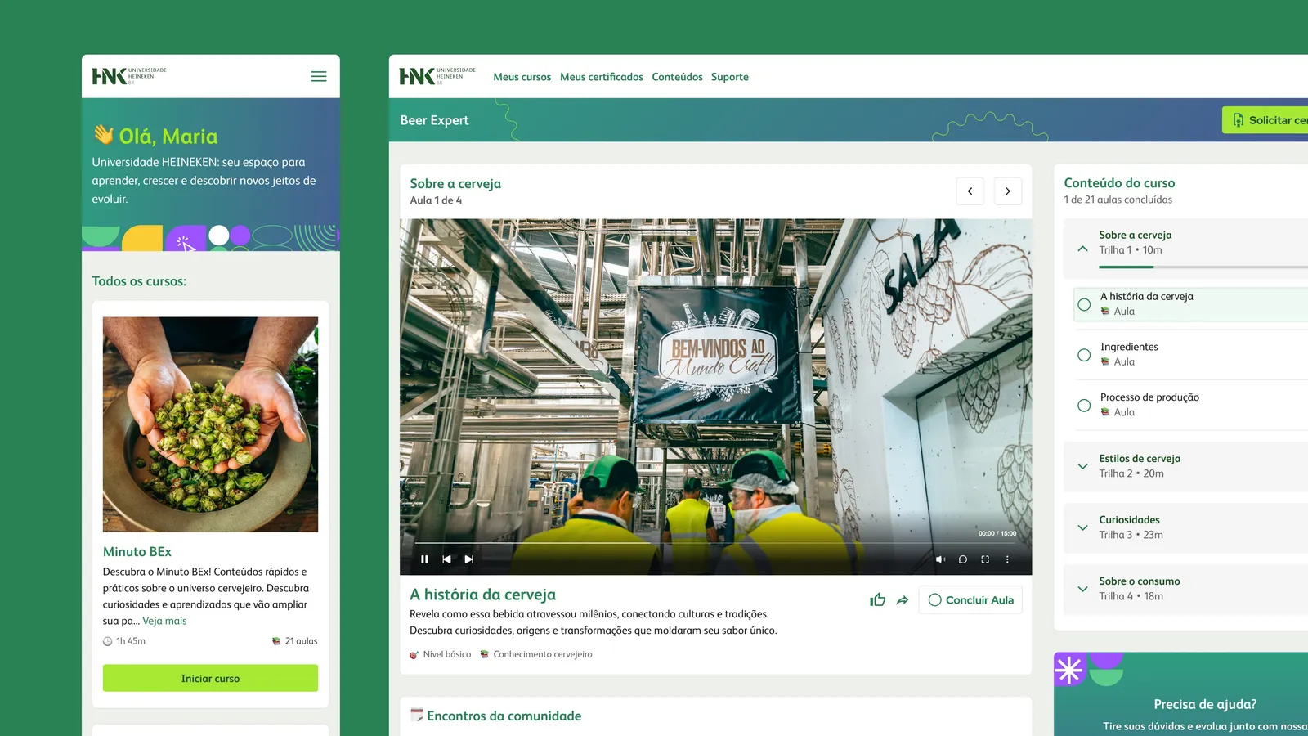Screen dimensions: 1308x736
Task: Share the lesson with arrow icon
Action: click(903, 600)
